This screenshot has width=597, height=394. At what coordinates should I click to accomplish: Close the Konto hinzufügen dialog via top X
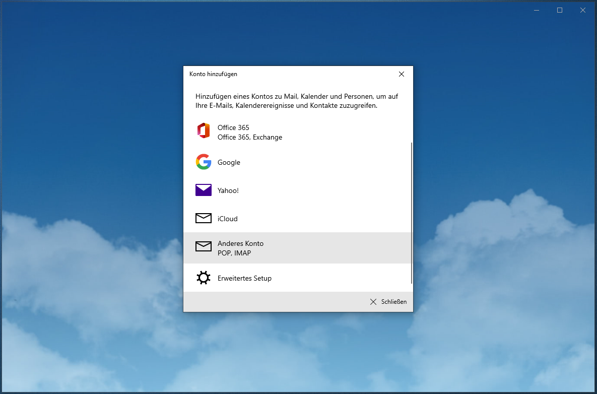402,74
